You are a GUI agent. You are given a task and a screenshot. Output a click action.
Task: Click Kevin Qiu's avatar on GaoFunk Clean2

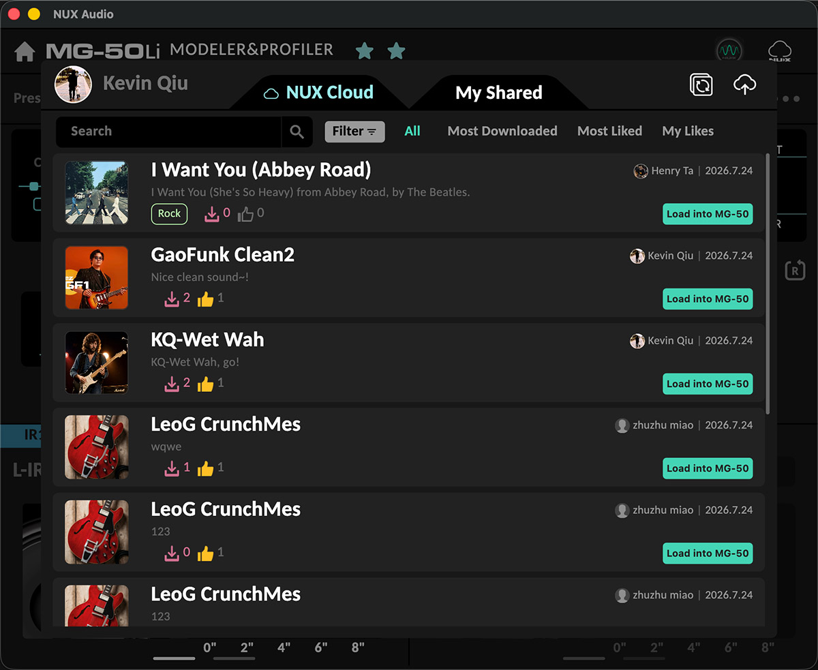pos(637,256)
